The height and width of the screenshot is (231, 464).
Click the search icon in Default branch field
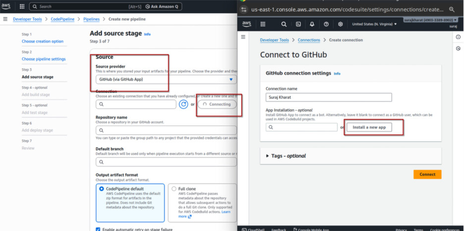coord(101,162)
